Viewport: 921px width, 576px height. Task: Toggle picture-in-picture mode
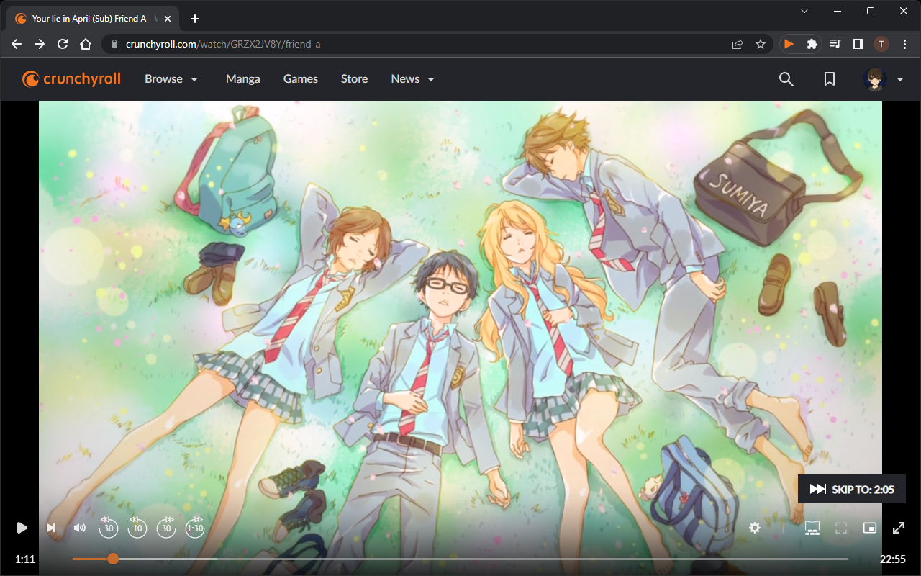pos(870,528)
